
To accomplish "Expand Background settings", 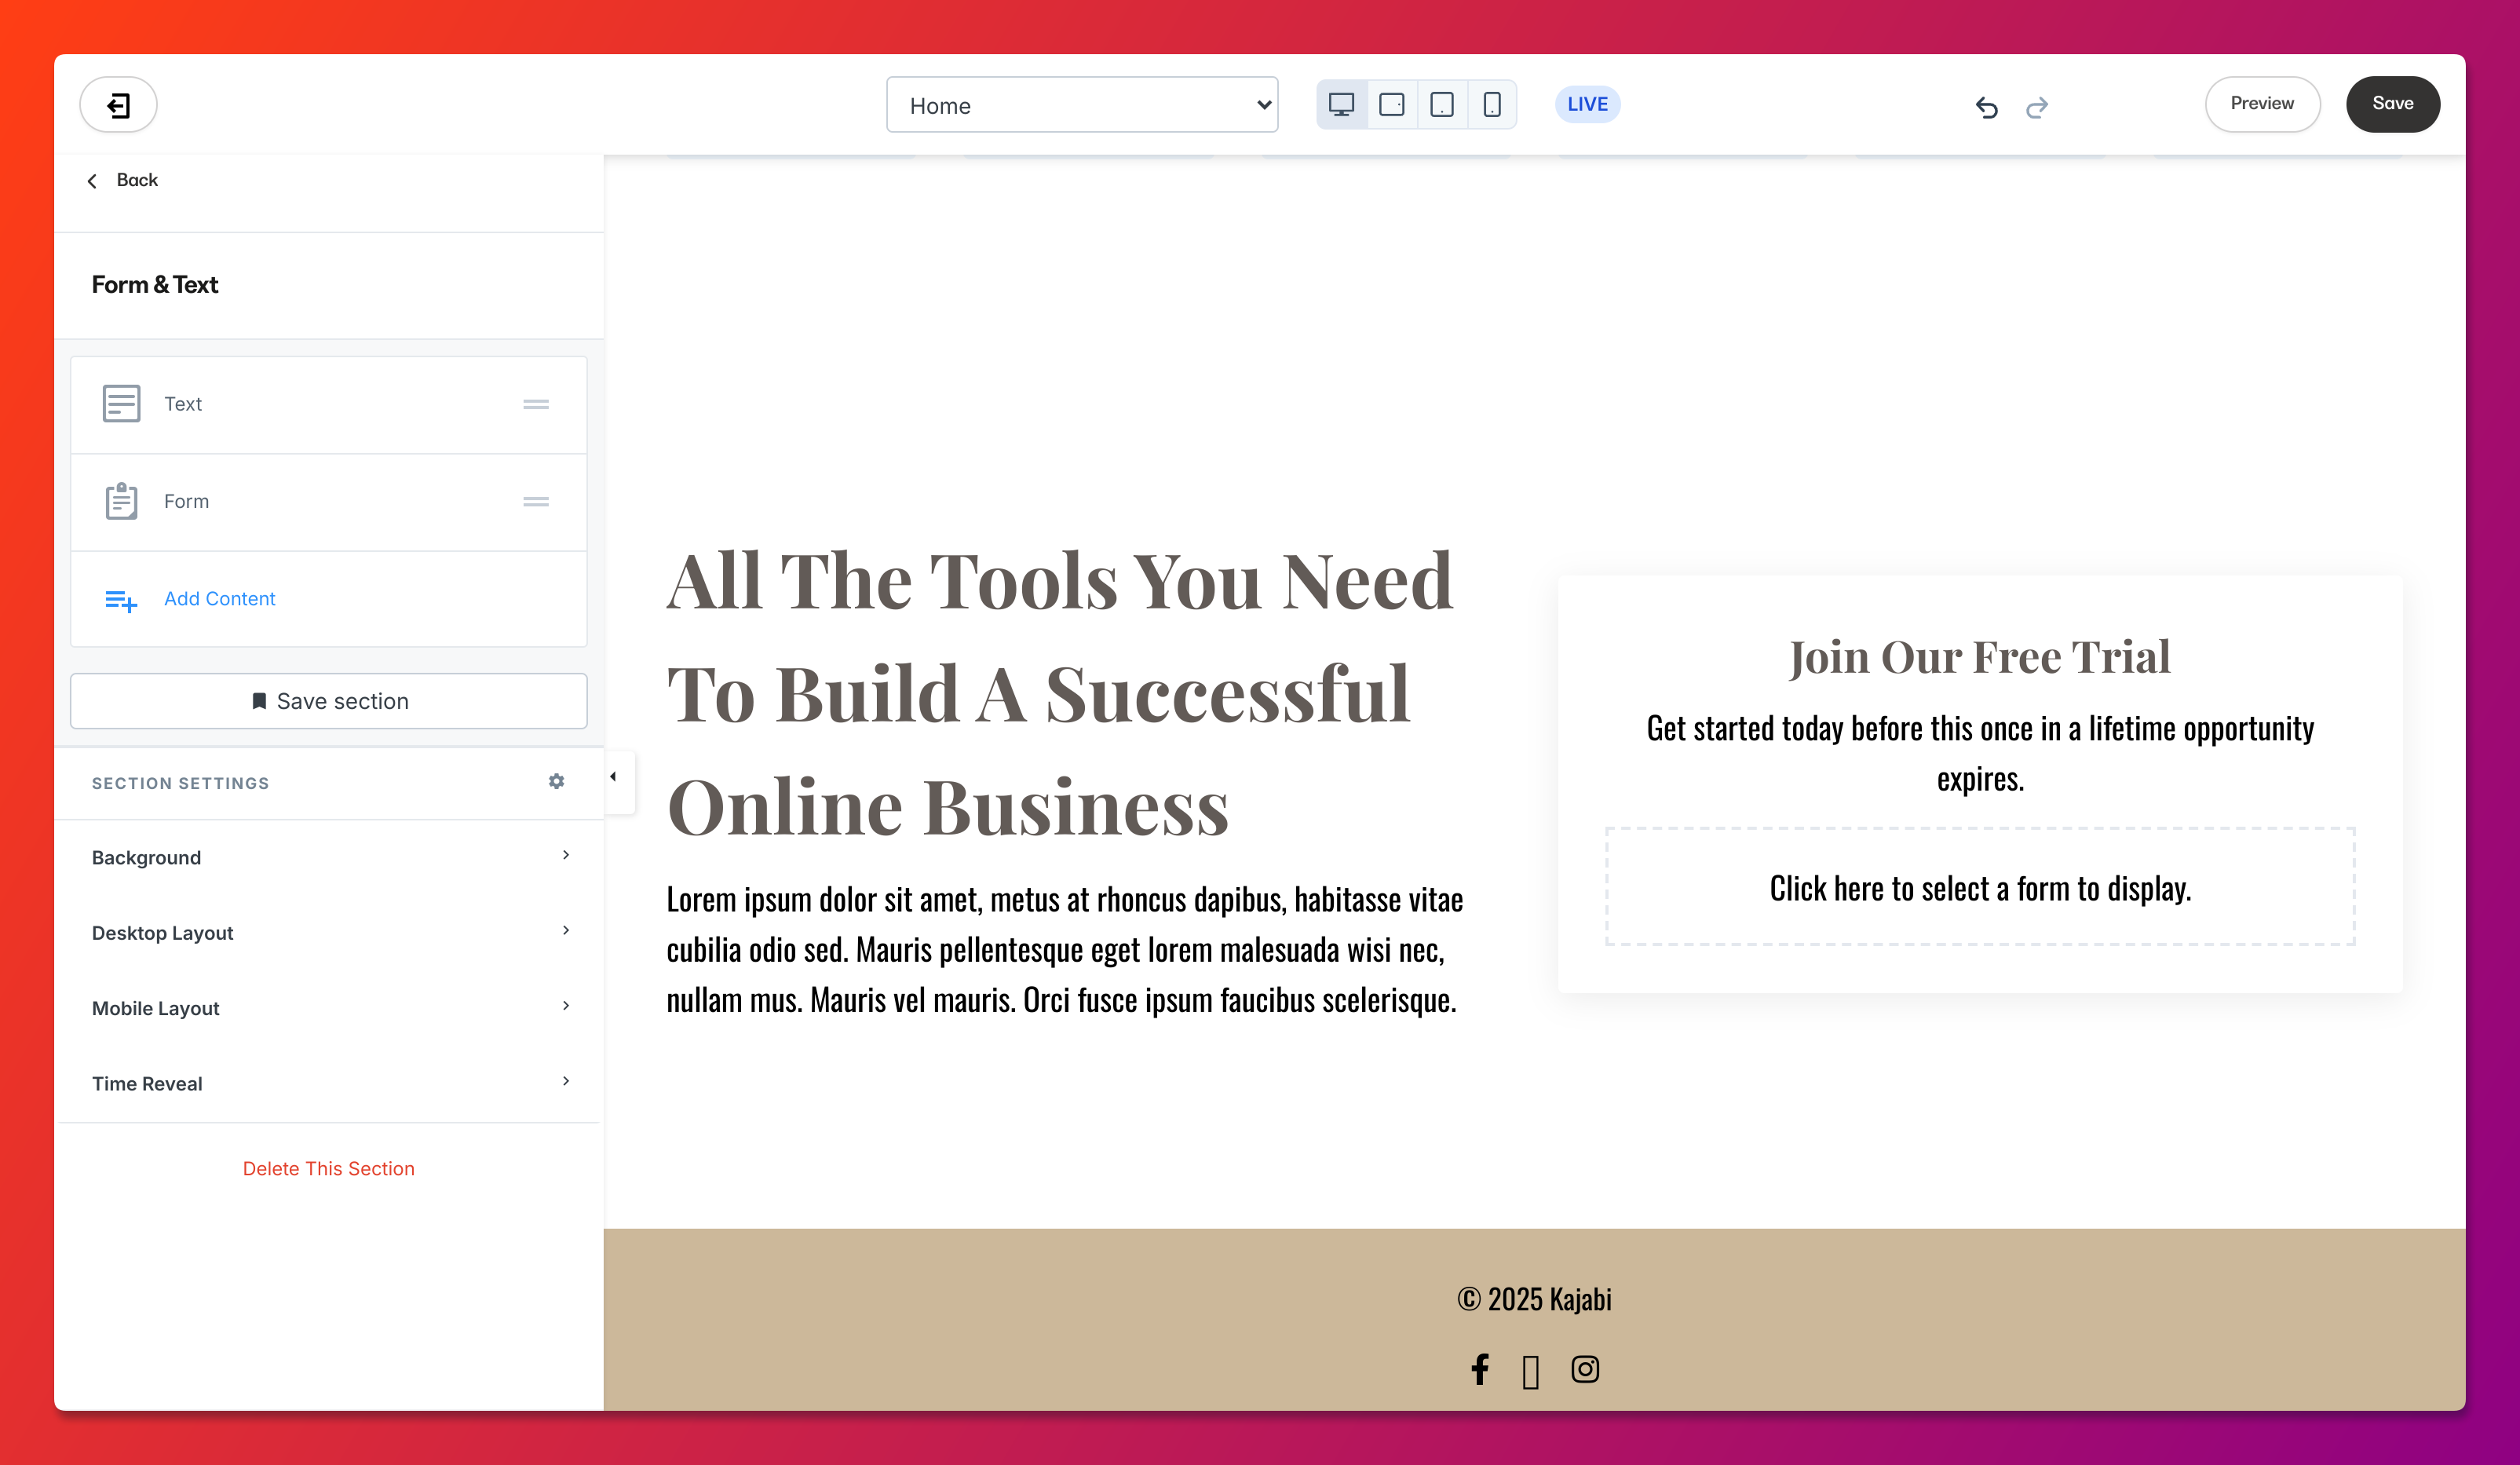I will [x=329, y=857].
